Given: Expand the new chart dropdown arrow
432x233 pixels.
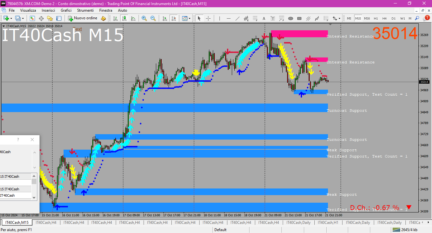Looking at the screenshot, I should pos(11,18).
